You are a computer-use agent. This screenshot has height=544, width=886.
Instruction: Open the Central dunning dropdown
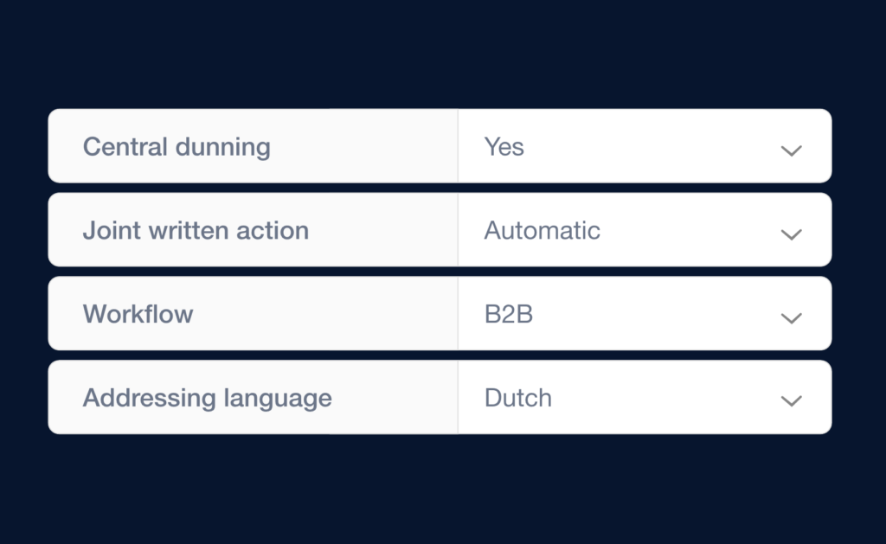pos(644,146)
